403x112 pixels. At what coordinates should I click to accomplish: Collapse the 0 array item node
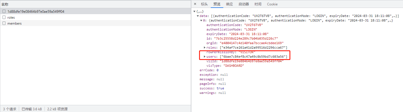tap(201, 20)
